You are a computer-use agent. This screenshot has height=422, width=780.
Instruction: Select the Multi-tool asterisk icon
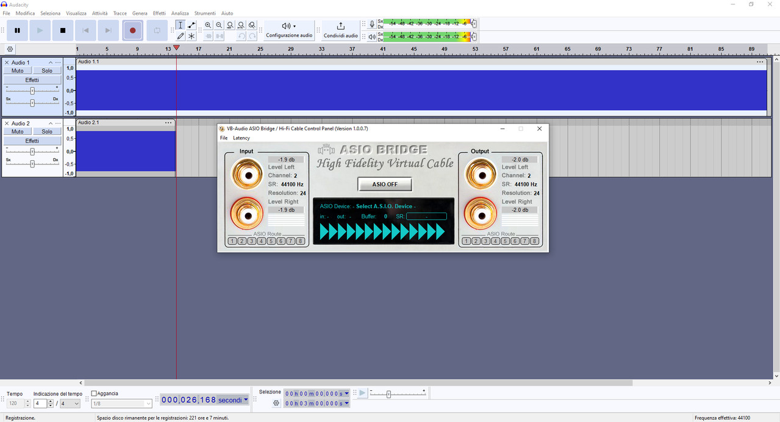pyautogui.click(x=191, y=36)
